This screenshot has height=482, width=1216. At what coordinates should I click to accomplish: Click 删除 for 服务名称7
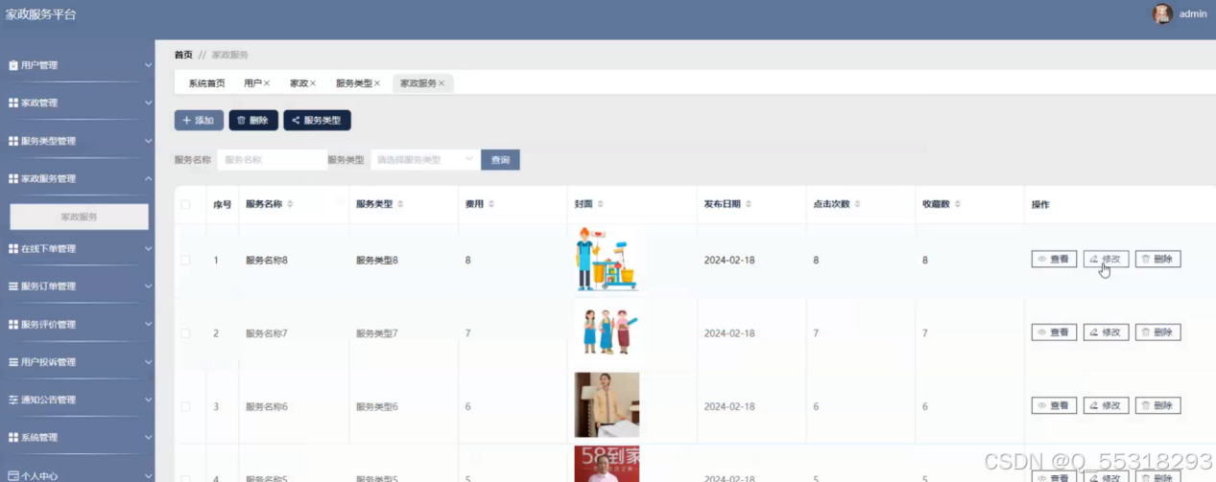click(x=1157, y=333)
